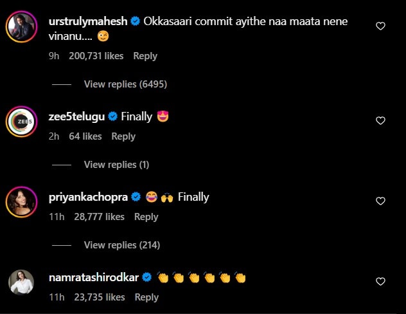Reply to namratashirodkar's comment

click(x=146, y=297)
